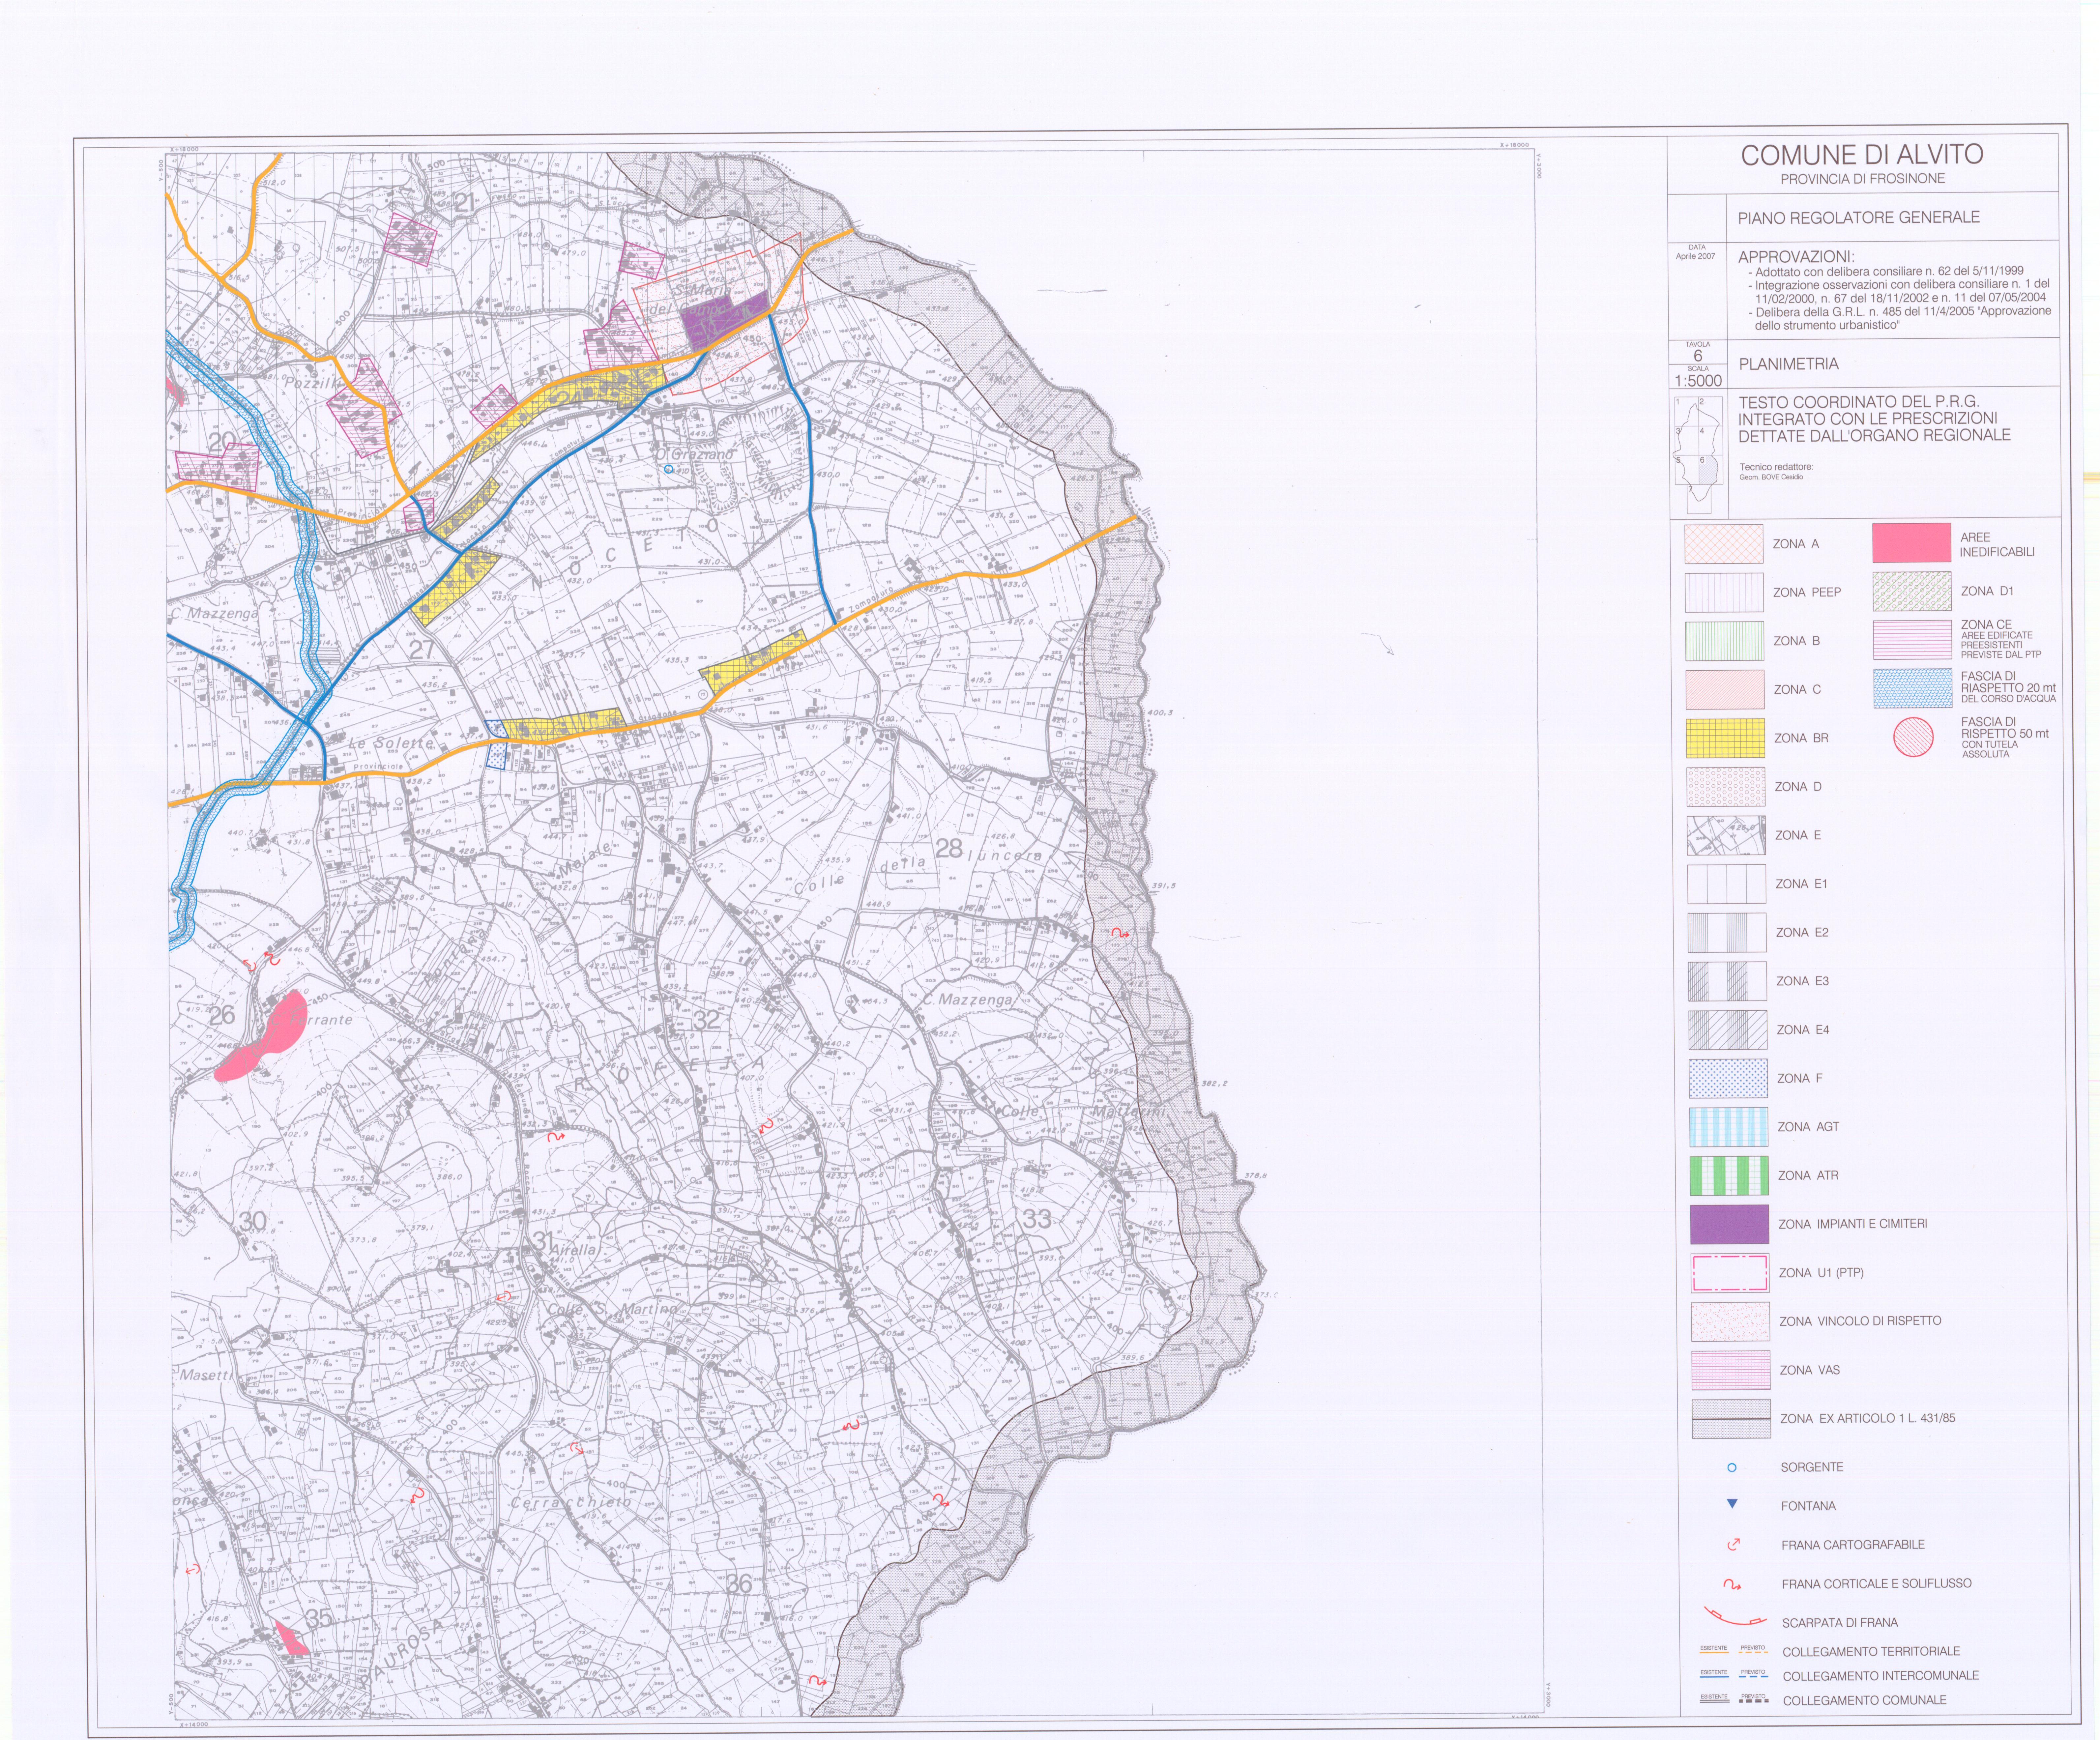Select the dashed ZONA U1 (PTP) box

coord(1730,1273)
